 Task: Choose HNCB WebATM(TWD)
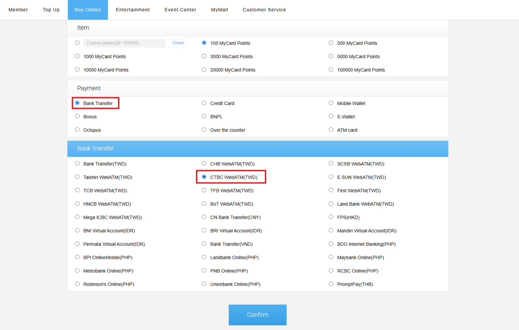[77, 204]
